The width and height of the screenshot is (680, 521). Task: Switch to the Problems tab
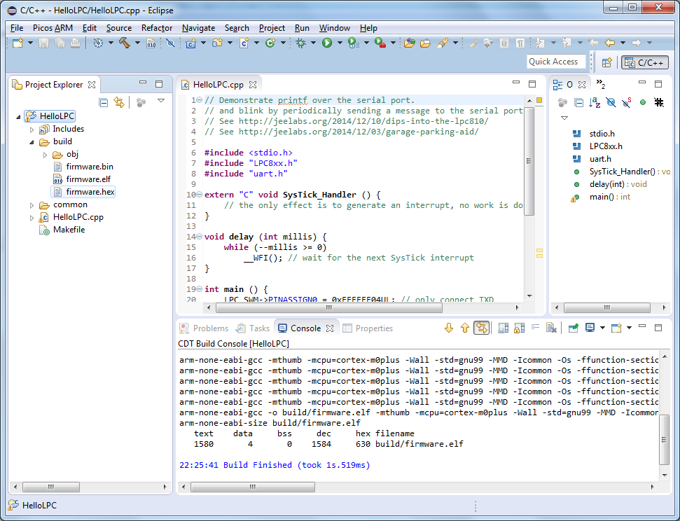click(x=204, y=328)
